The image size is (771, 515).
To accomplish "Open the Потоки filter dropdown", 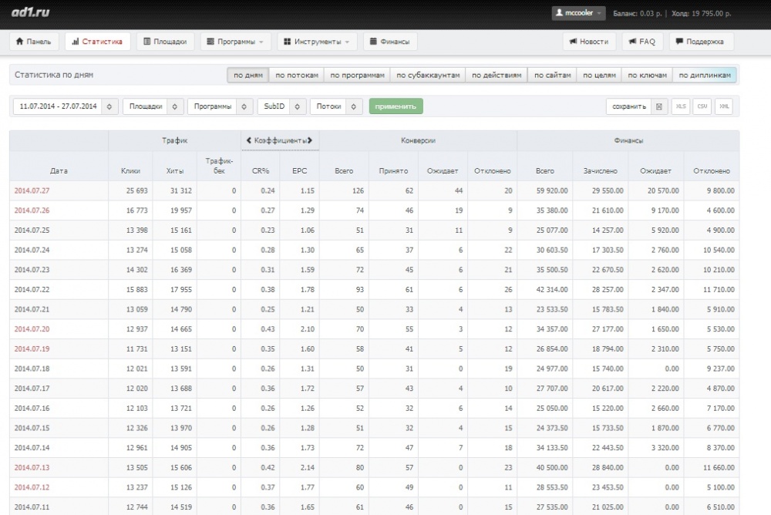I will (336, 106).
